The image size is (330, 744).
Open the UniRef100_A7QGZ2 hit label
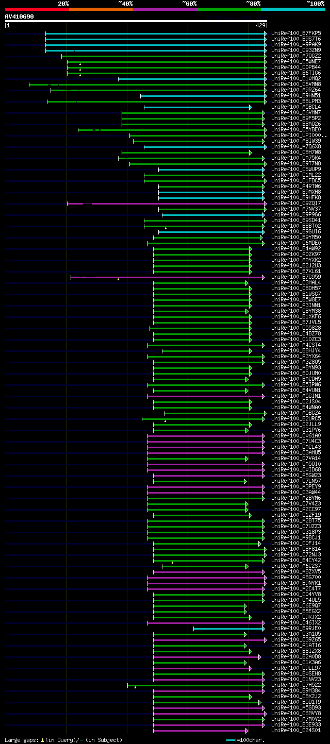click(296, 56)
